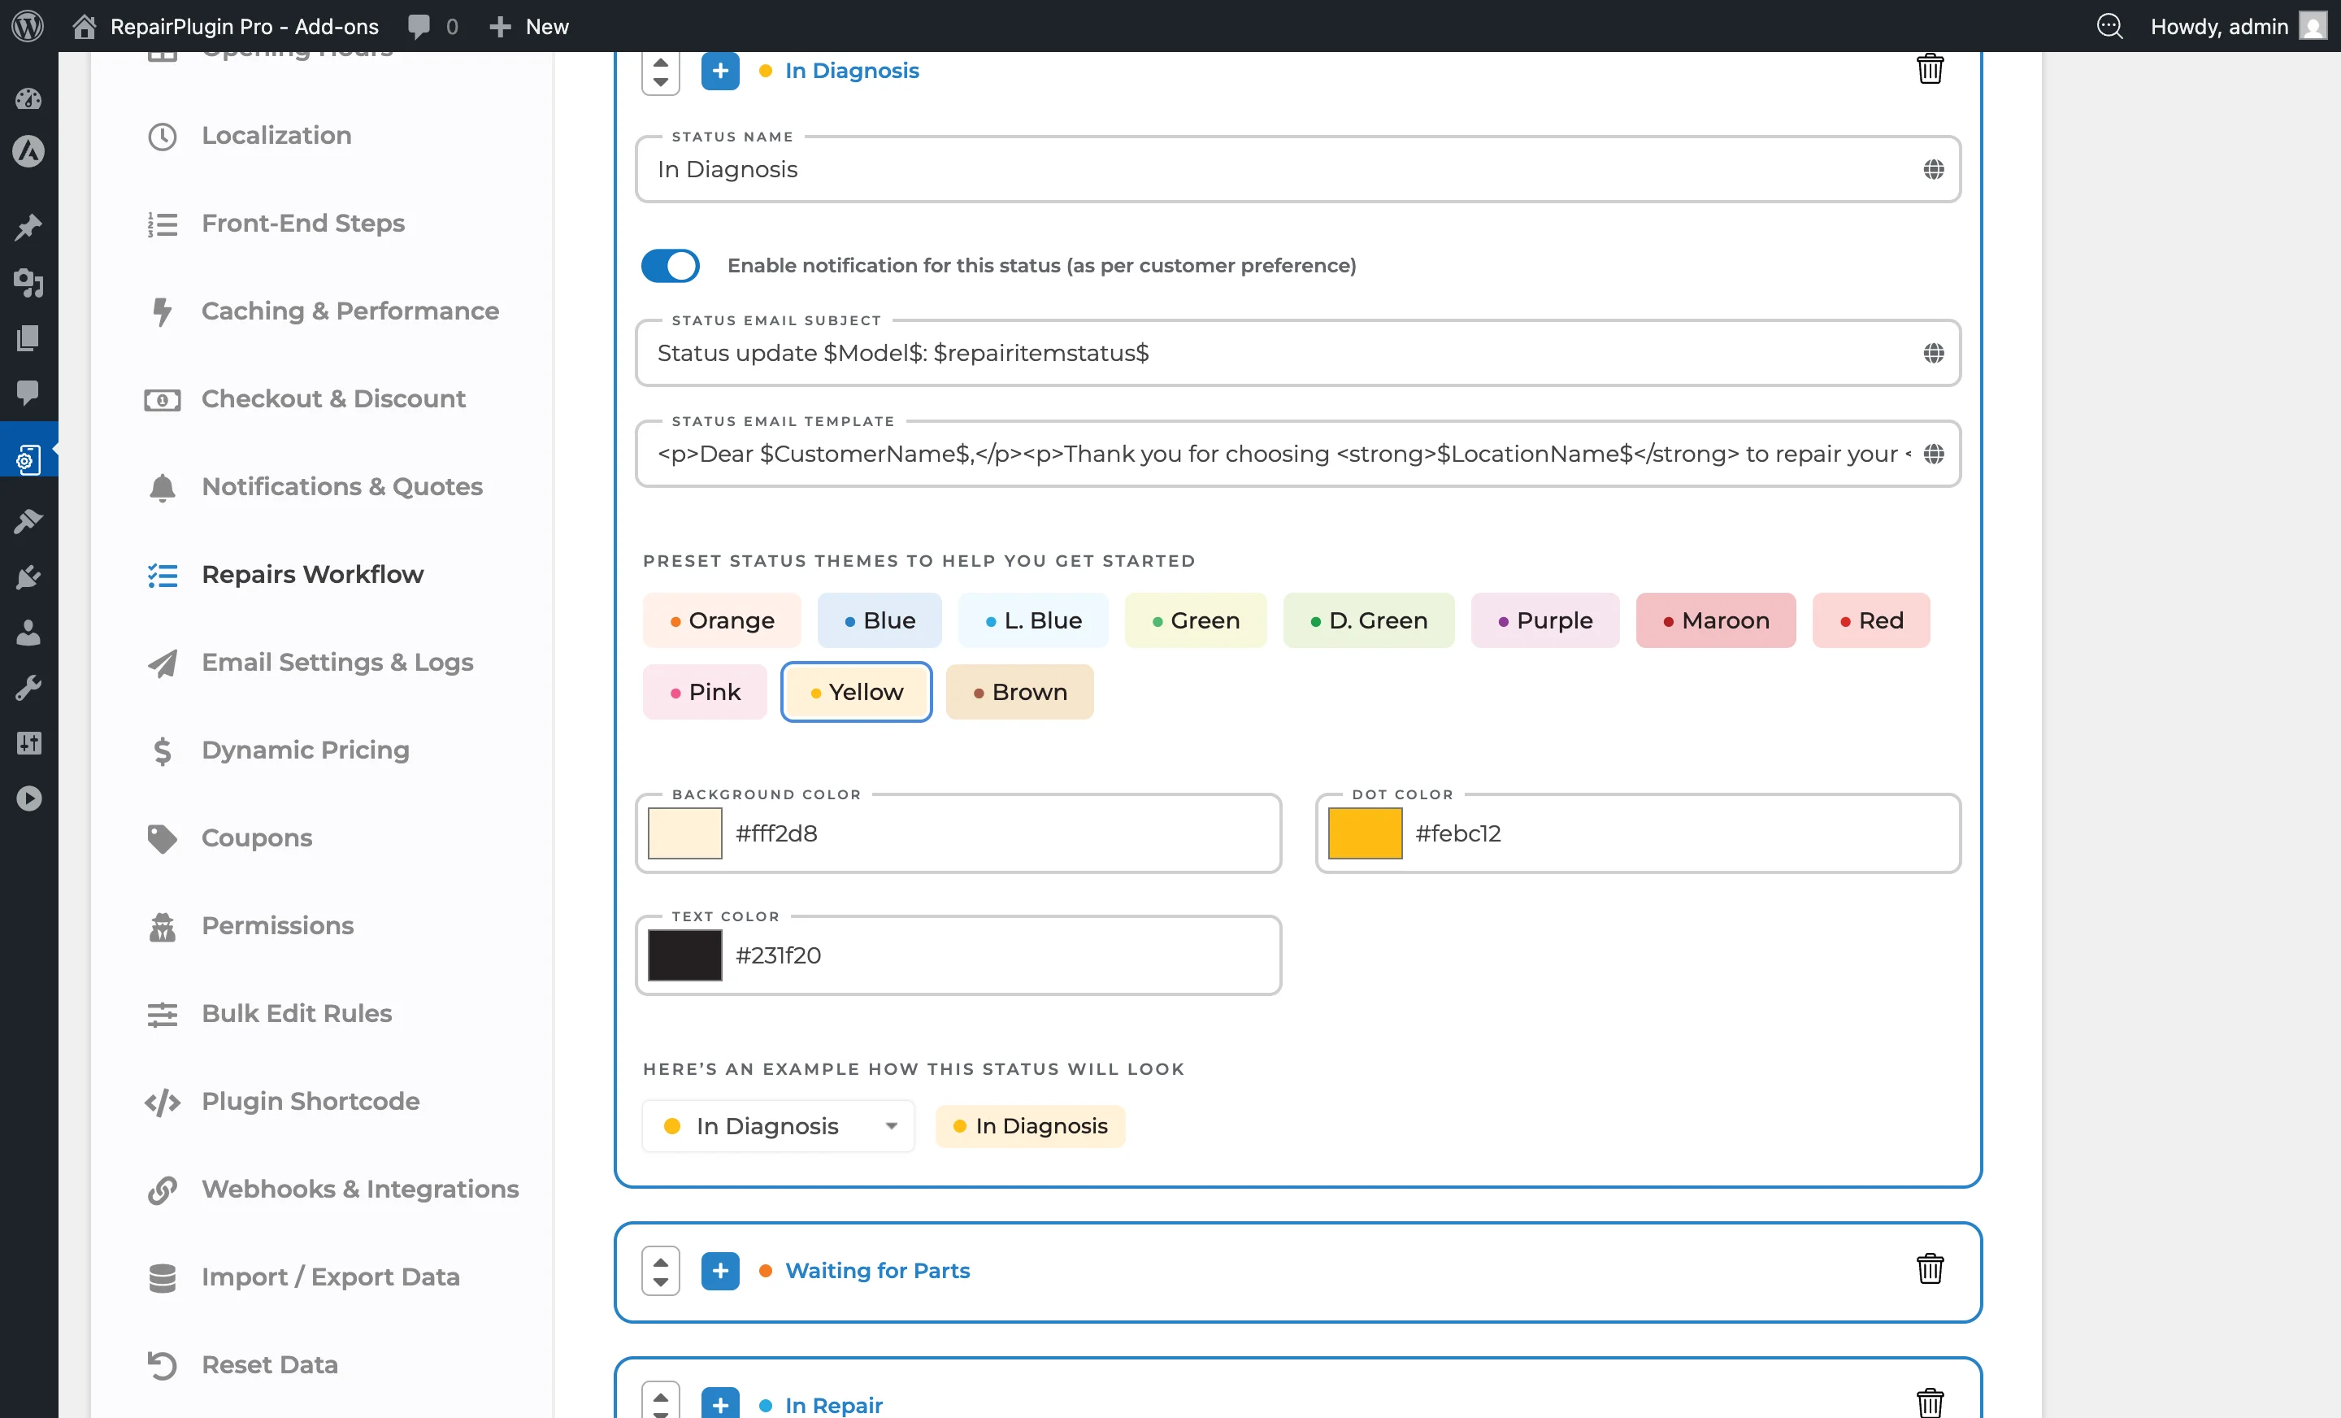Open Email Settings & Logs menu item
The height and width of the screenshot is (1418, 2341).
click(337, 663)
